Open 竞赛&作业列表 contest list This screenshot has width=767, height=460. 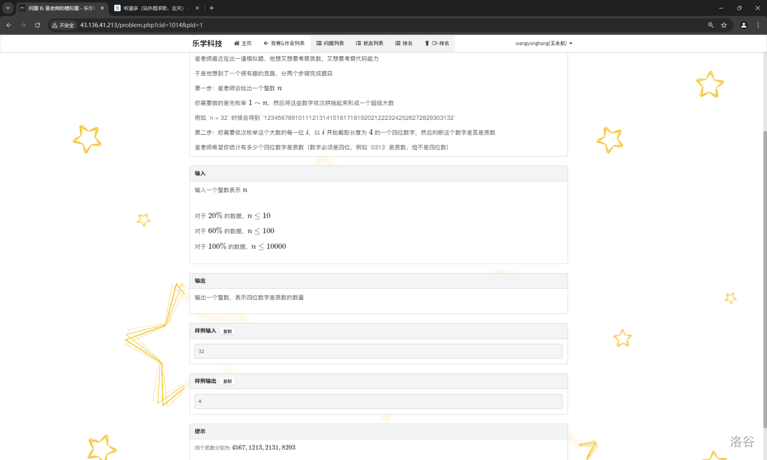point(284,43)
